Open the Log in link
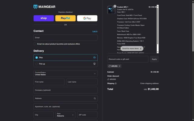Image resolution: width=194 pixels, height=121 pixels. [x=95, y=31]
